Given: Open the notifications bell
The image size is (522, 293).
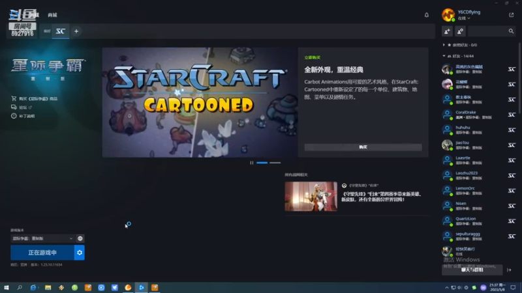Looking at the screenshot, I should tap(427, 15).
